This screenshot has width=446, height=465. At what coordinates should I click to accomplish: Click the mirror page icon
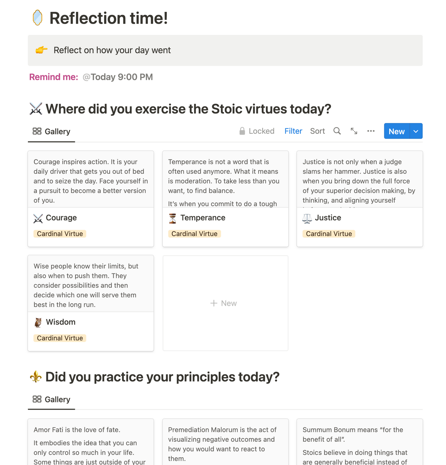click(37, 18)
